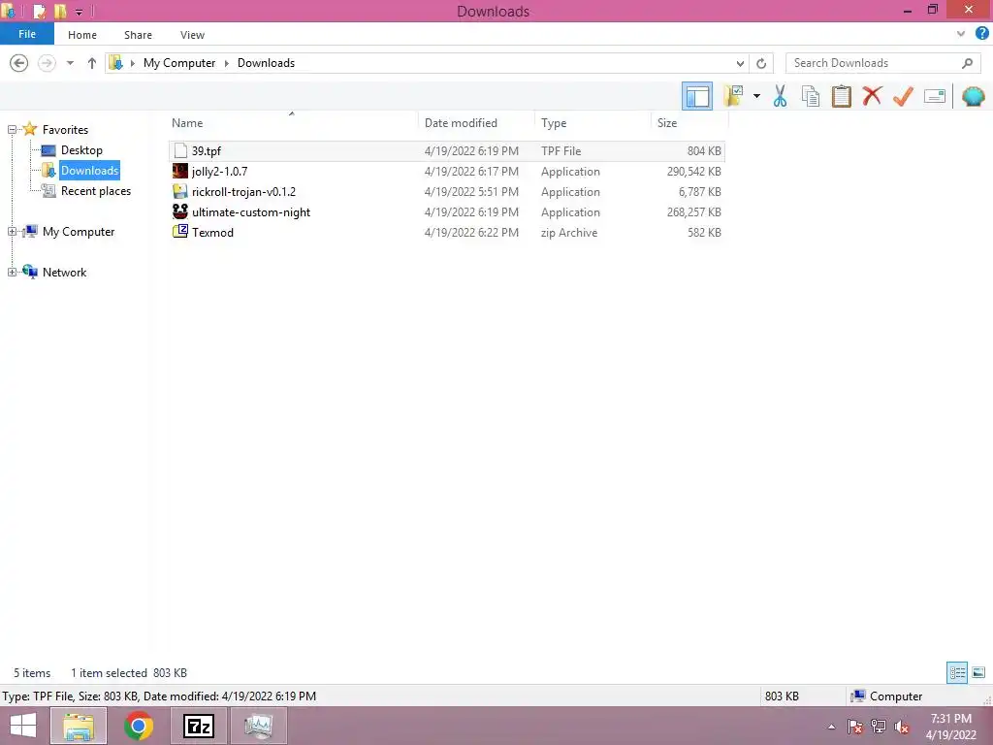Click the folder options checkmark icon
993x745 pixels.
[x=733, y=96]
